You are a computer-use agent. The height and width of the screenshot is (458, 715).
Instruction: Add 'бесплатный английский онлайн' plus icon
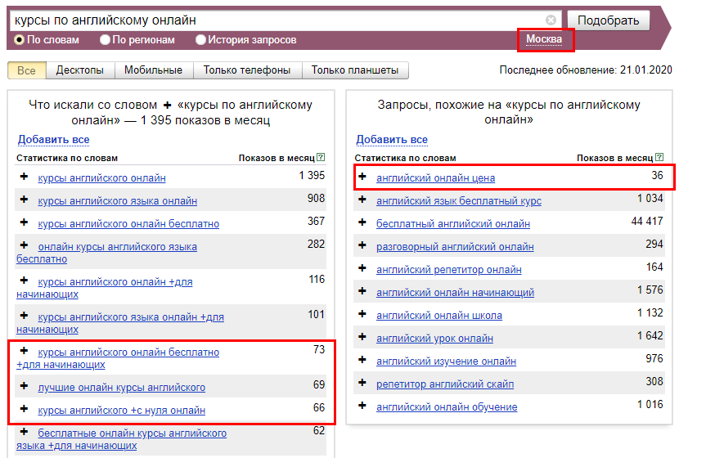tap(362, 222)
